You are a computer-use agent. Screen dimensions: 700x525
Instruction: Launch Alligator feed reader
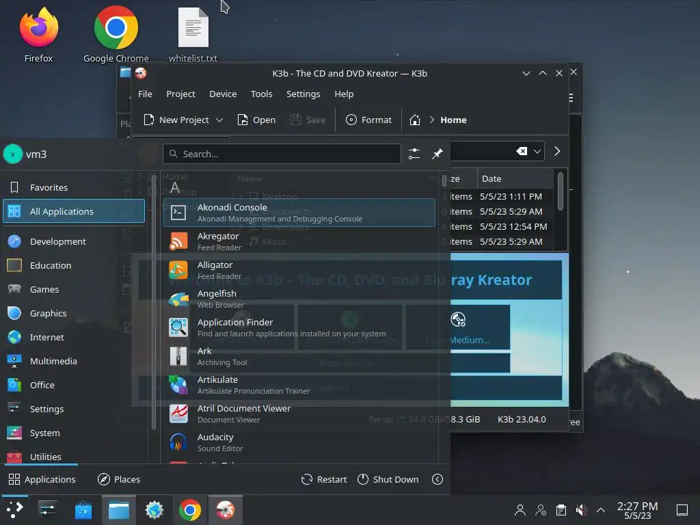tap(299, 270)
